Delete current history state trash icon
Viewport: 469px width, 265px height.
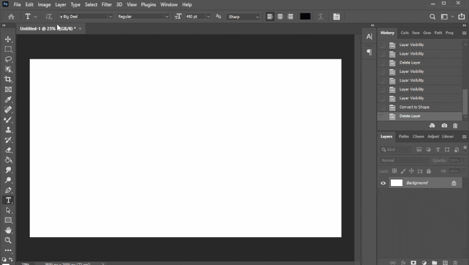point(455,126)
